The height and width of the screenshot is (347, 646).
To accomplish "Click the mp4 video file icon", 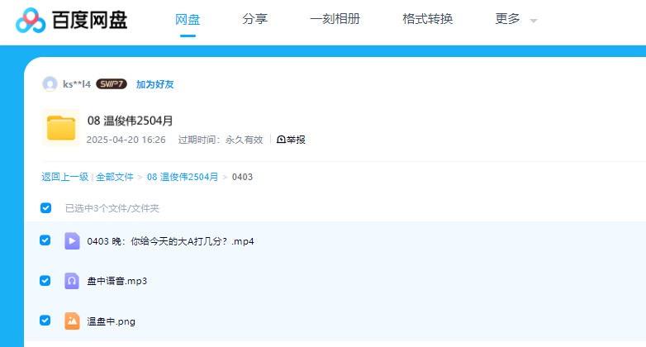I will tap(72, 240).
